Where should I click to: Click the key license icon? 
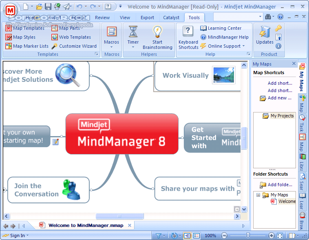278,28
